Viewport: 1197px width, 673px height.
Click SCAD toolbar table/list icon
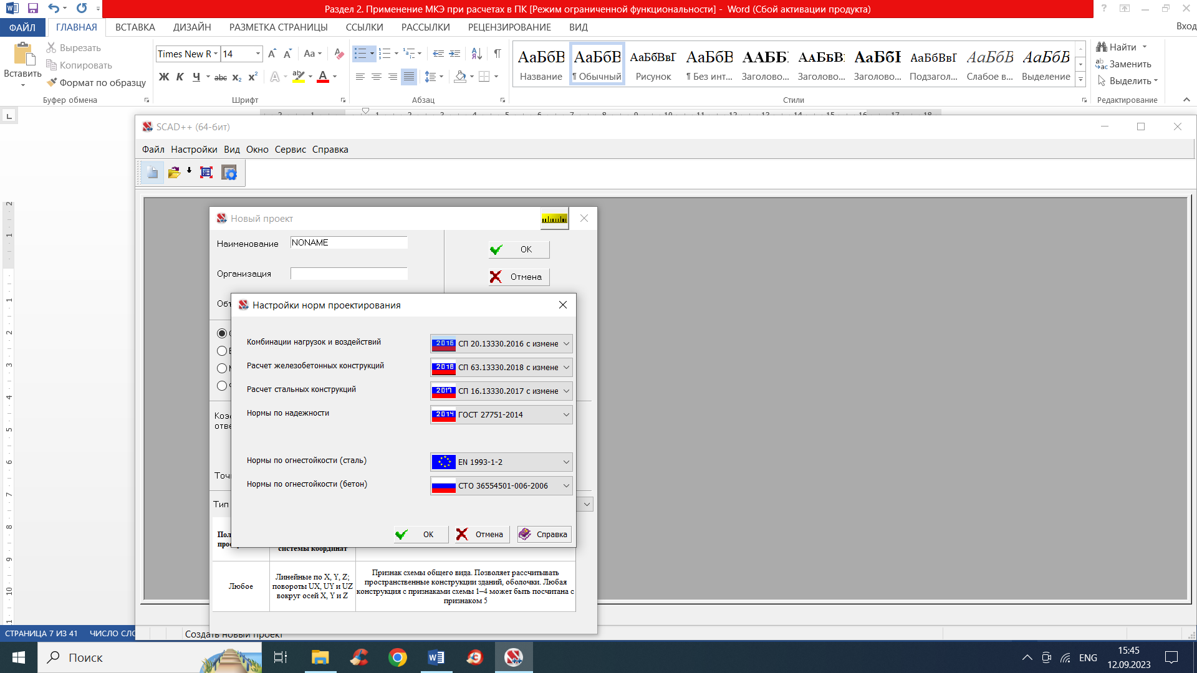[x=206, y=173]
